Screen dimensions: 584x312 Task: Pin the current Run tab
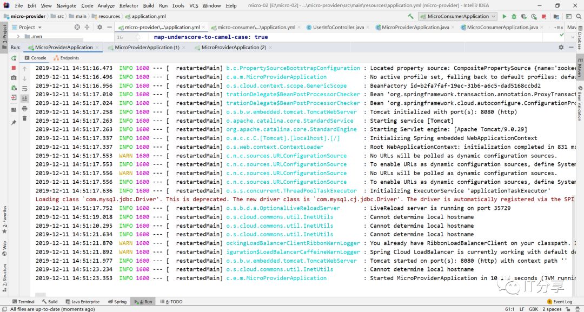(x=14, y=123)
